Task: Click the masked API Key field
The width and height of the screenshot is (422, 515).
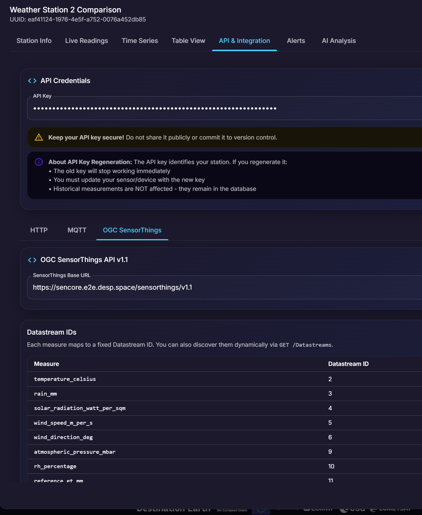Action: (x=225, y=108)
